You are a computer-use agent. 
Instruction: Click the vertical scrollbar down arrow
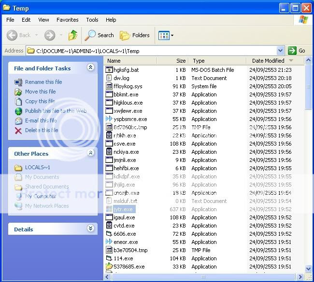coord(308,269)
